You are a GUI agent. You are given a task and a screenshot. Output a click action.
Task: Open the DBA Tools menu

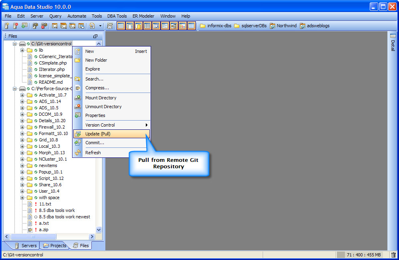(117, 16)
